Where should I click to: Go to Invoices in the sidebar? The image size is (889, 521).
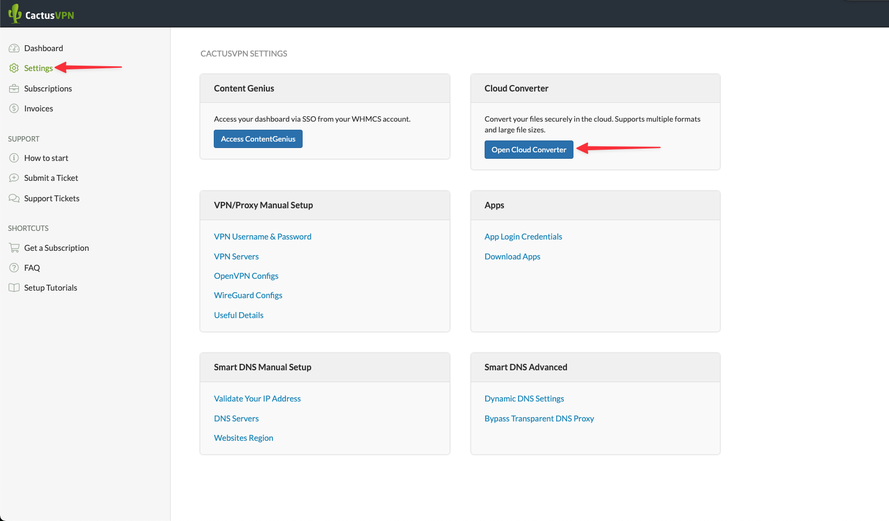(39, 109)
